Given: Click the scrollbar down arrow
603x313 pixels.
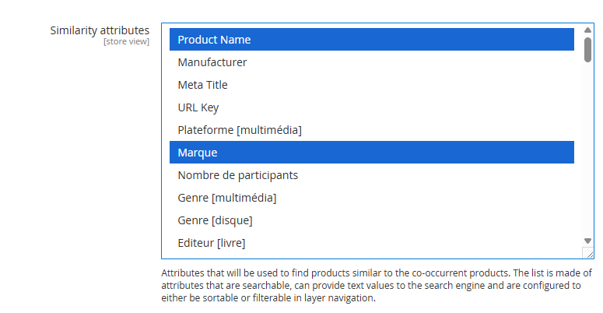Looking at the screenshot, I should point(588,241).
